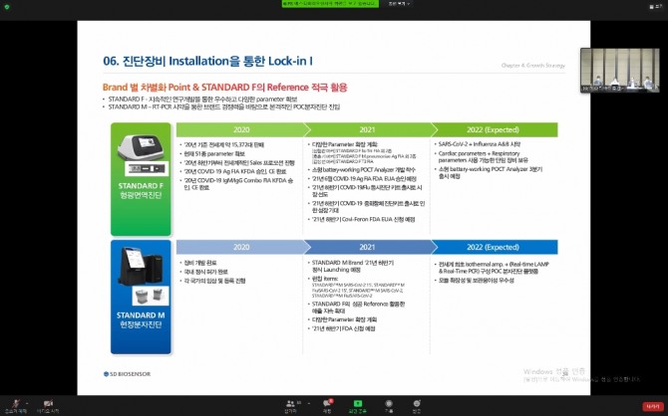Unmute the microphone in Zoom toolbar
This screenshot has height=416, width=668.
click(x=16, y=405)
